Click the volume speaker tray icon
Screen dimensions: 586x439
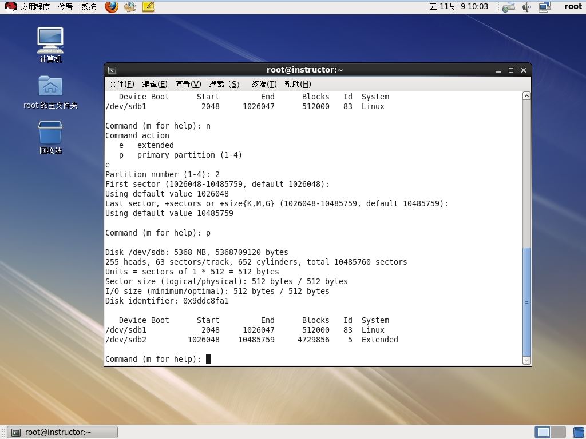point(526,7)
